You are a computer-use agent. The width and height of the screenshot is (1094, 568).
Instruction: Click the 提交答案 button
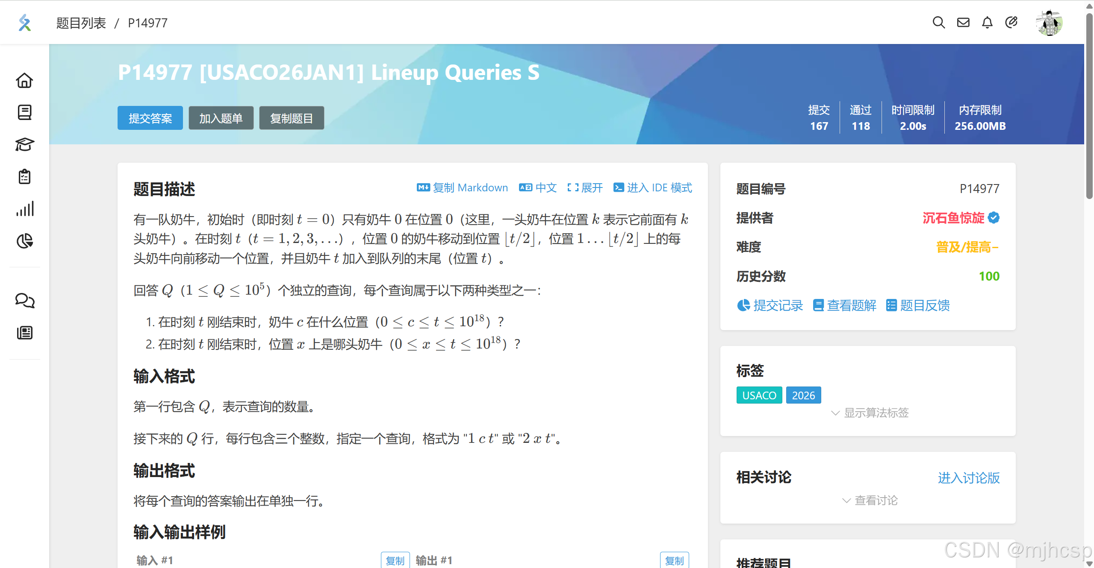click(150, 118)
